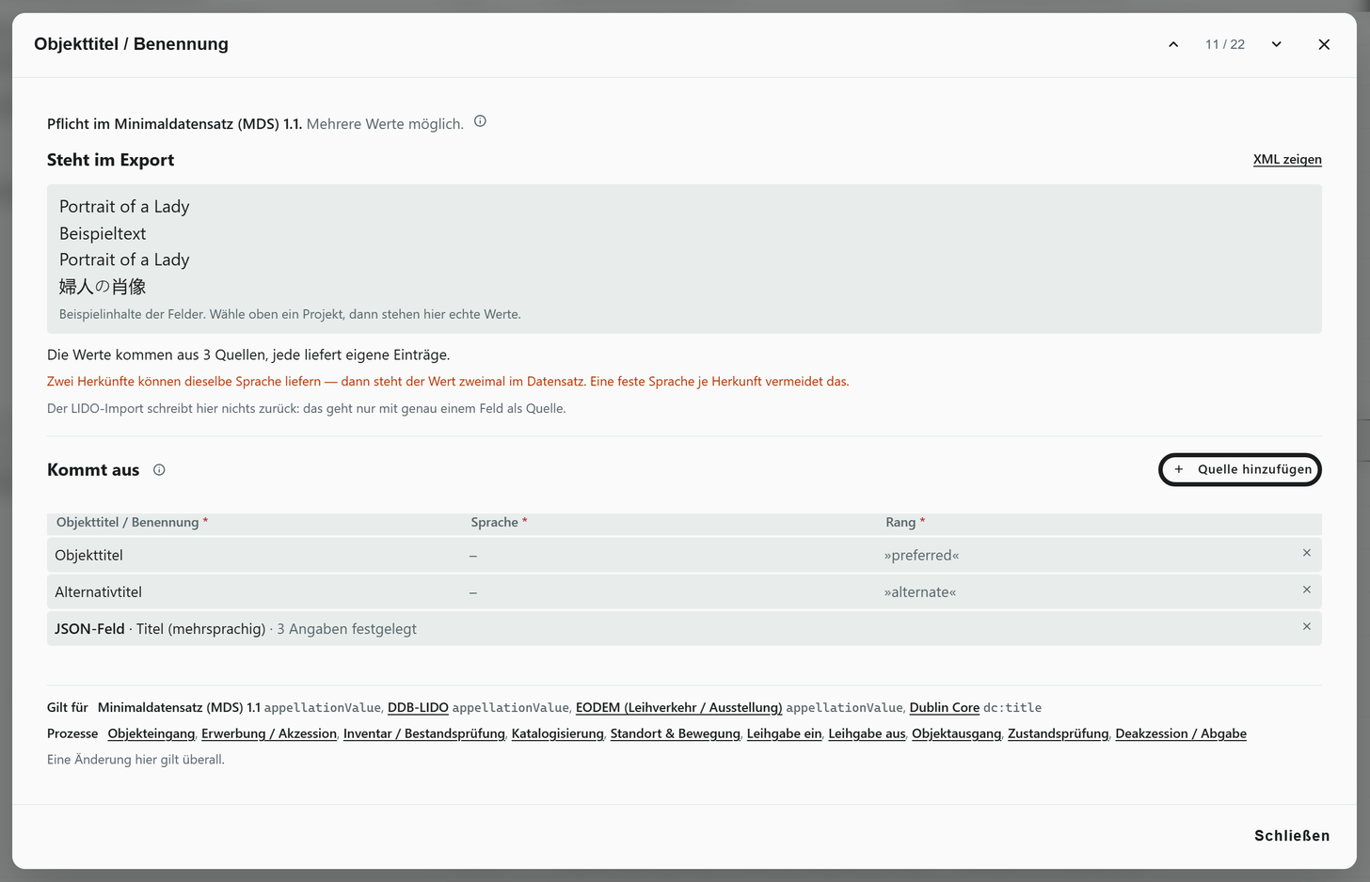1370x882 pixels.
Task: Open Objektausgang process link
Action: [957, 733]
